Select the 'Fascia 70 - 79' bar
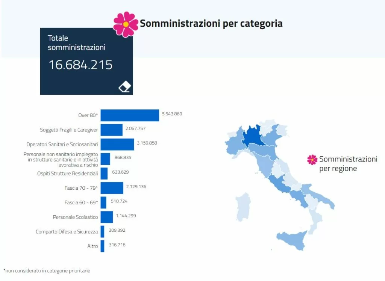This screenshot has height=281, width=385. [x=112, y=188]
